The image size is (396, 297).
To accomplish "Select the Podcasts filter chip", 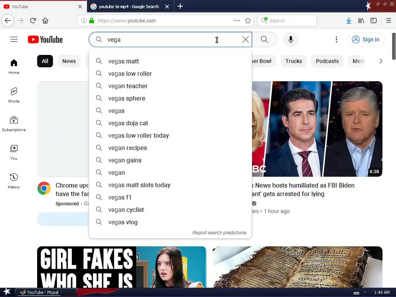I will pos(327,61).
